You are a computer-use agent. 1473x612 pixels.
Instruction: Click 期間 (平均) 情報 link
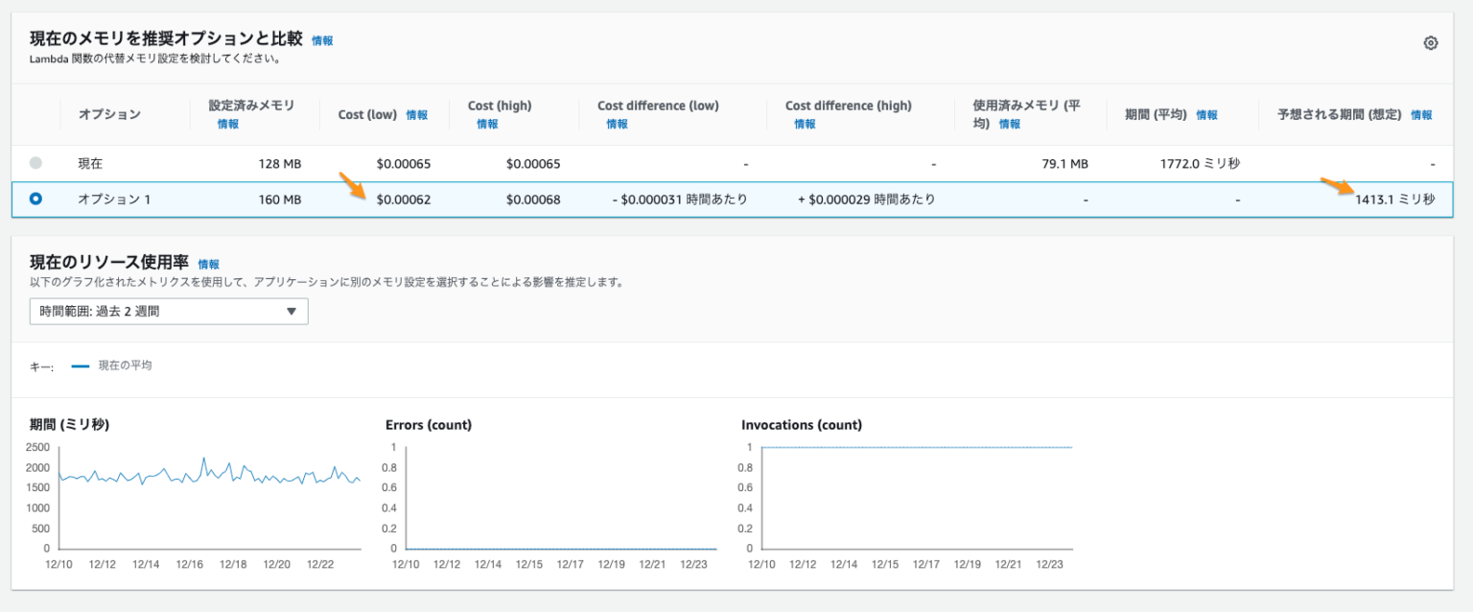pos(1206,114)
